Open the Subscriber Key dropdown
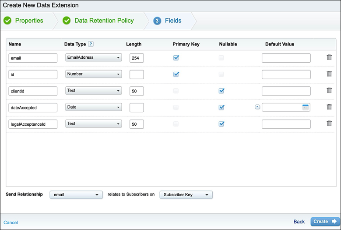 [x=186, y=195]
